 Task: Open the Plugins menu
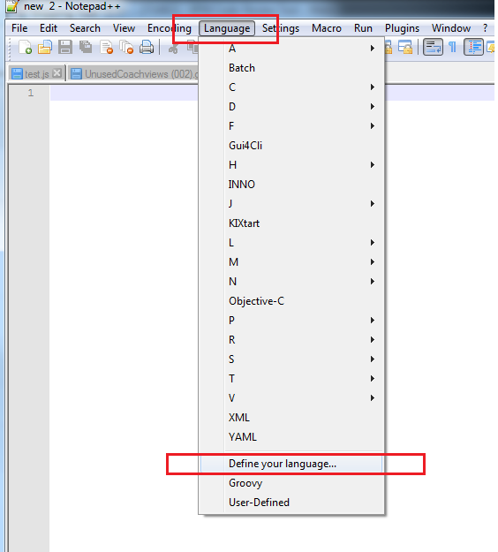click(402, 28)
